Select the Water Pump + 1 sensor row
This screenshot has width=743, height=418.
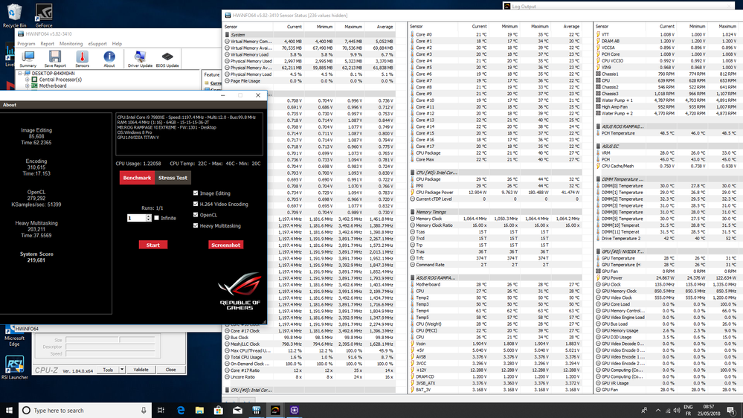[668, 100]
